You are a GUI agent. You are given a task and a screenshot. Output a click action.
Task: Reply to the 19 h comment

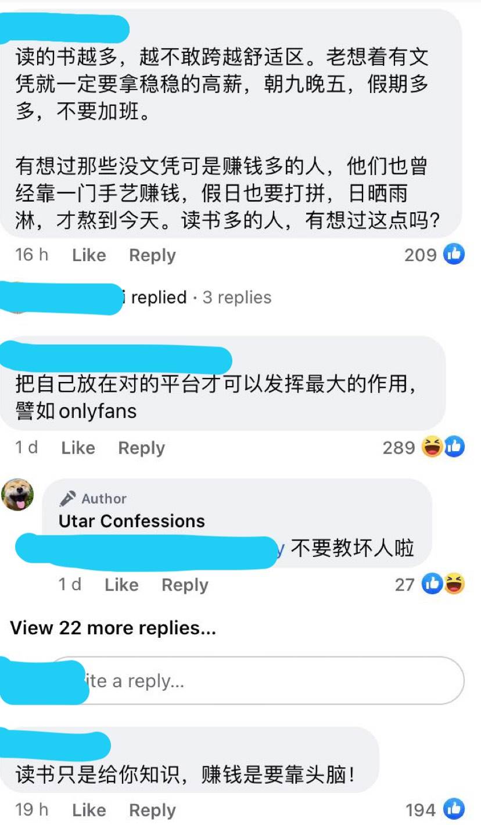click(152, 810)
